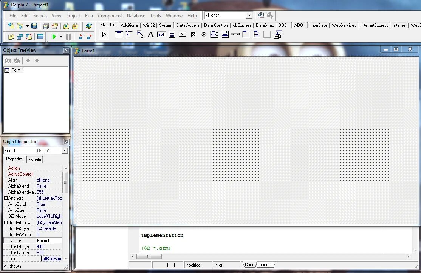Viewport: 421px width, 273px height.
Task: Run the project with green arrow
Action: (54, 37)
